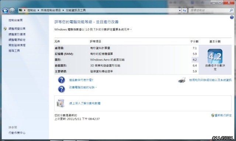
Task: Select the 主要硬碟 row label
Action: tap(60, 71)
